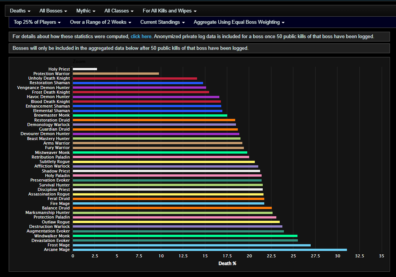
Task: Click the Arcane Mage bar
Action: (x=210, y=250)
